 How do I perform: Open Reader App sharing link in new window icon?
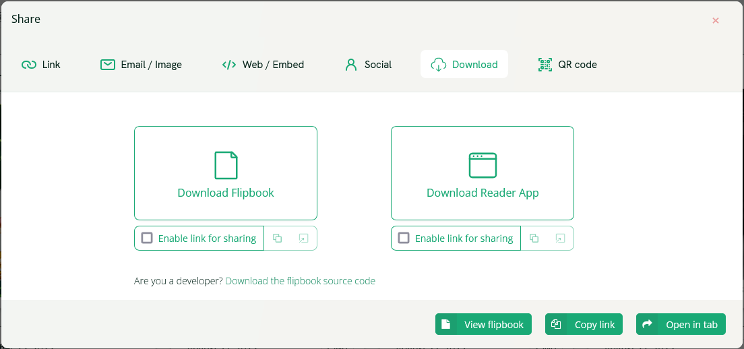pos(560,238)
